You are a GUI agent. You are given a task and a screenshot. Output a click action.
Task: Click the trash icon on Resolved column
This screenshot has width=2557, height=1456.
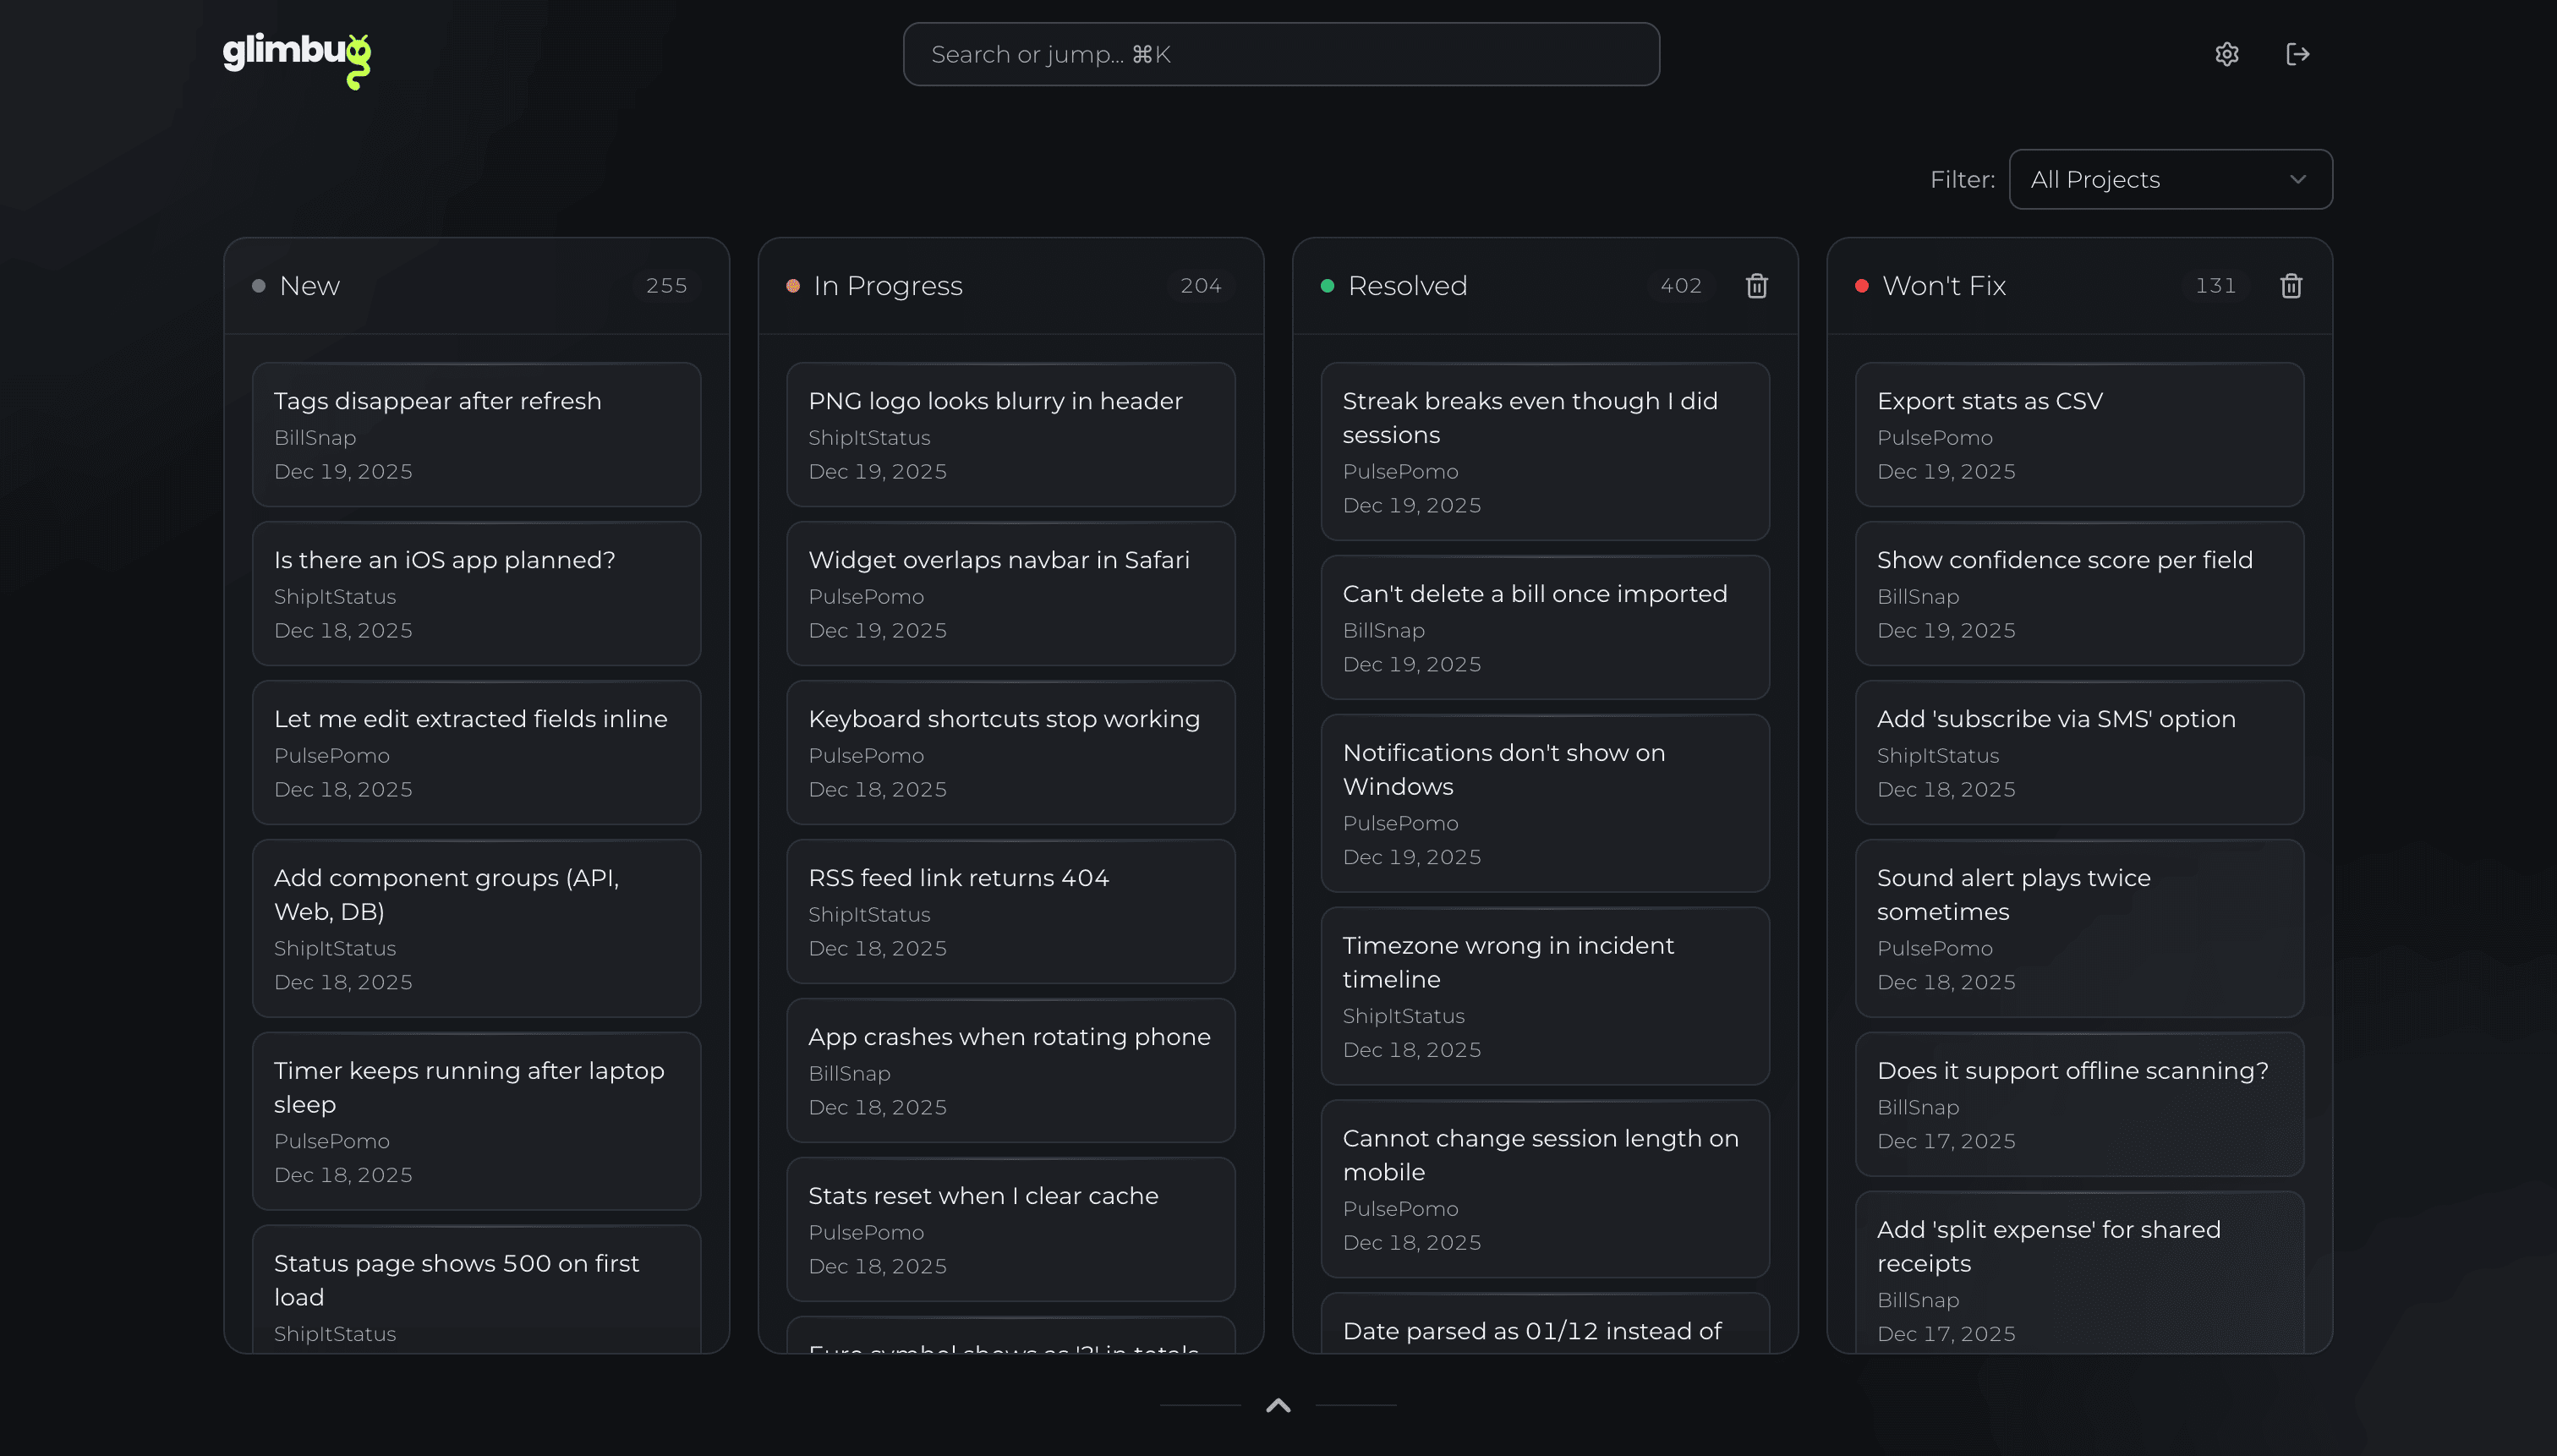tap(1756, 286)
